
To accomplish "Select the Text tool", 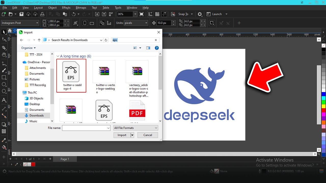I will coord(4,100).
